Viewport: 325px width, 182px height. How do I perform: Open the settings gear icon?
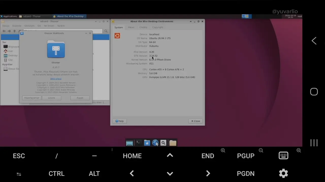click(x=283, y=173)
